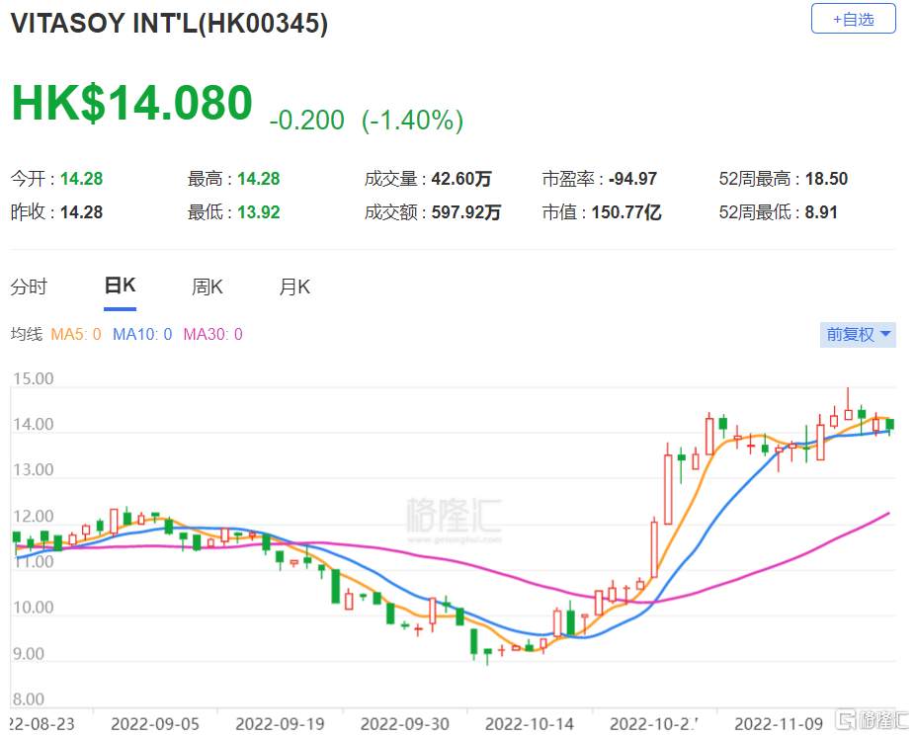
Task: Click the MA10: 0 moving average label
Action: point(142,334)
